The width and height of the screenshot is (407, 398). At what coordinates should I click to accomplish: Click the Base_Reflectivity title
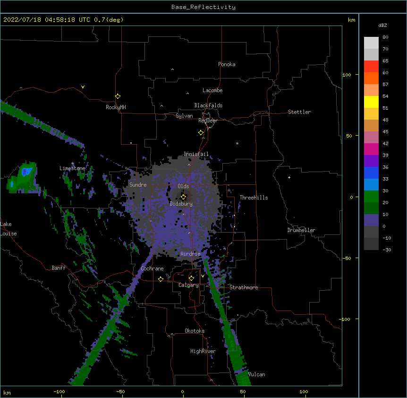(x=203, y=7)
